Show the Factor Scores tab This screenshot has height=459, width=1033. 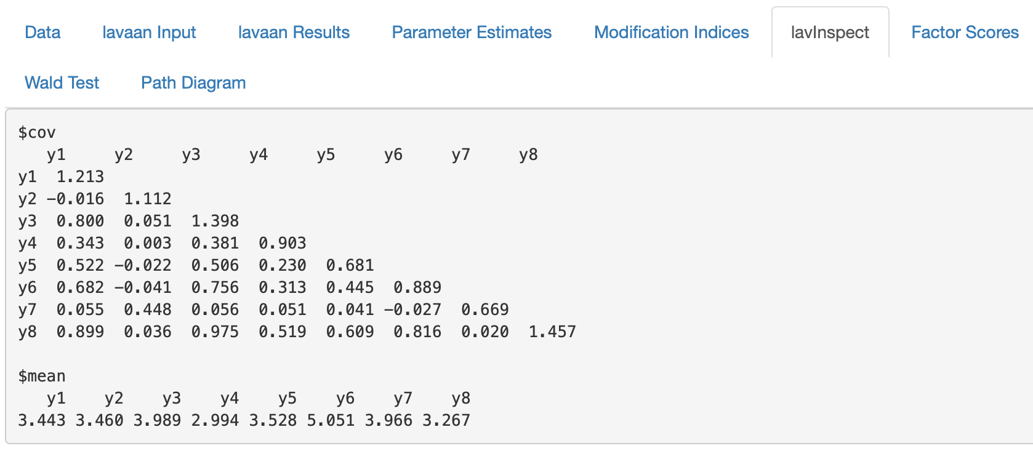click(x=965, y=33)
